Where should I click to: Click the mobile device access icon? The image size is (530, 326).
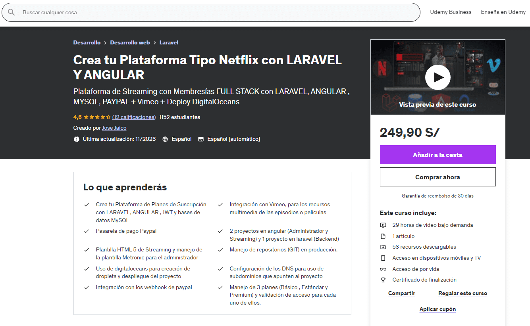[383, 258]
